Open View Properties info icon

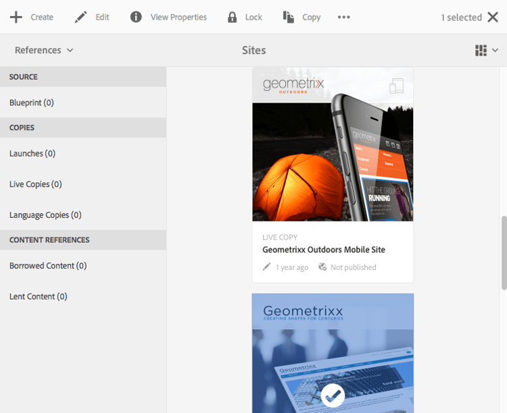136,17
